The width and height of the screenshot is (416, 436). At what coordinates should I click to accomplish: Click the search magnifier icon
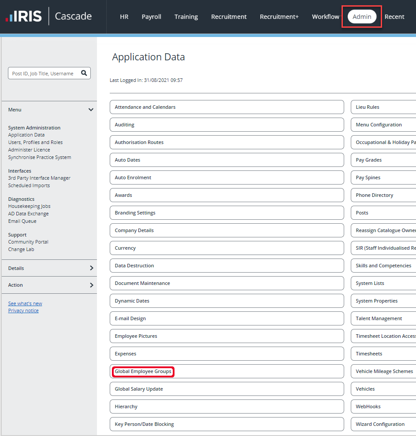[x=84, y=73]
